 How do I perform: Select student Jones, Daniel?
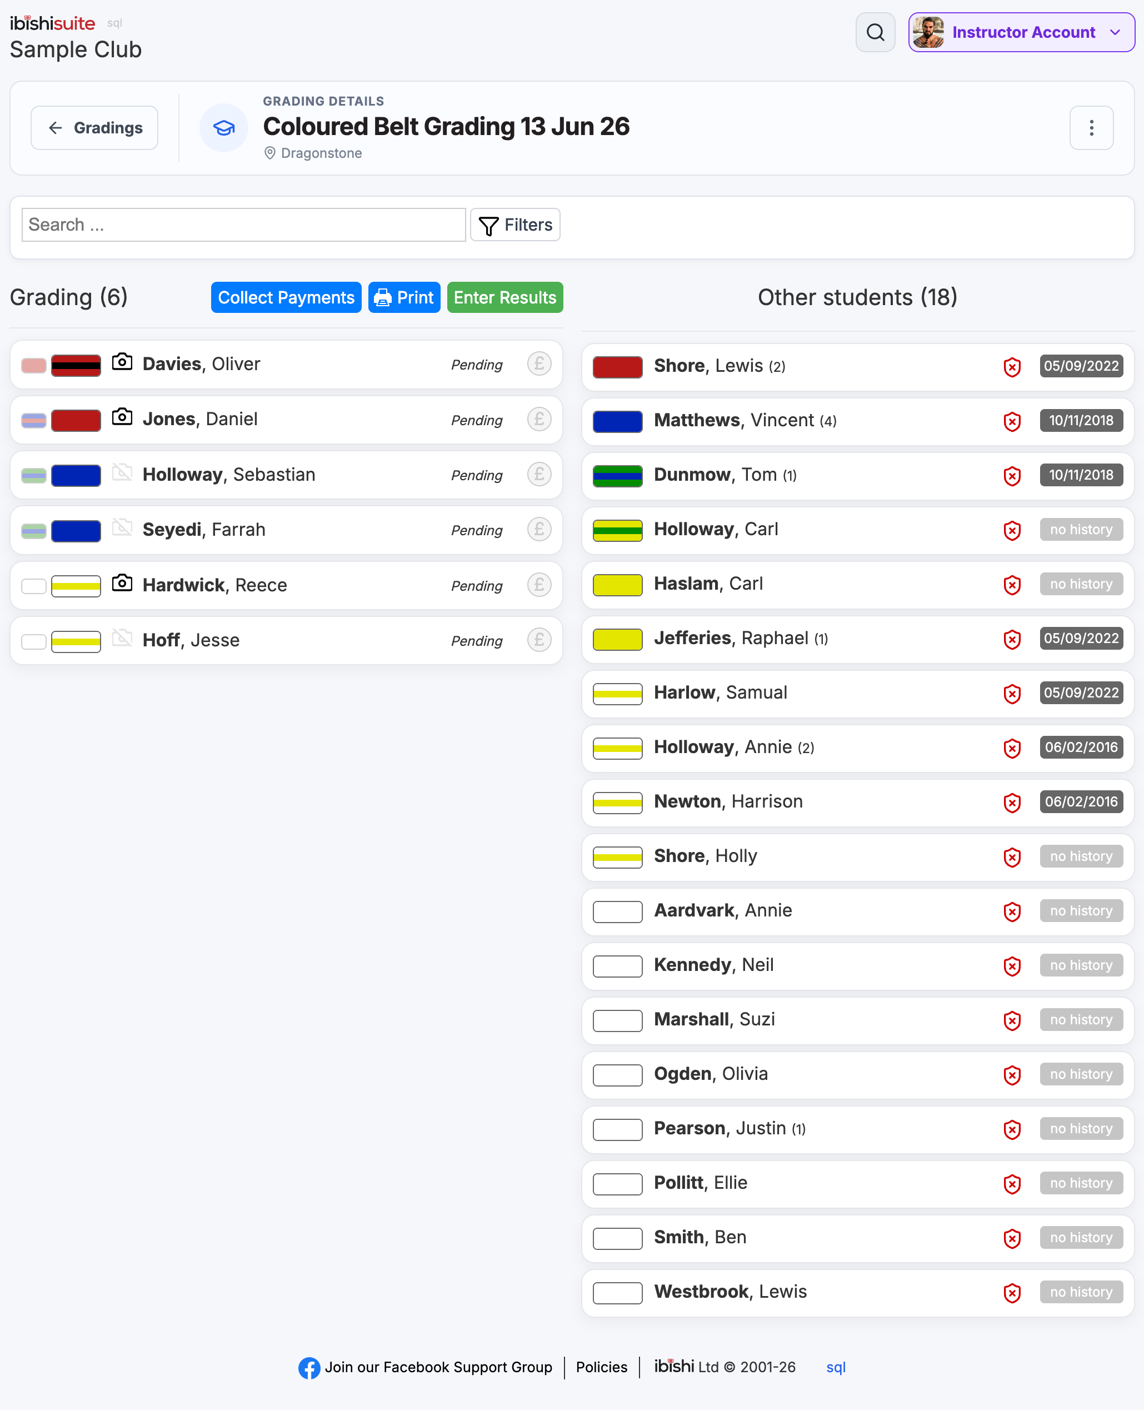286,420
